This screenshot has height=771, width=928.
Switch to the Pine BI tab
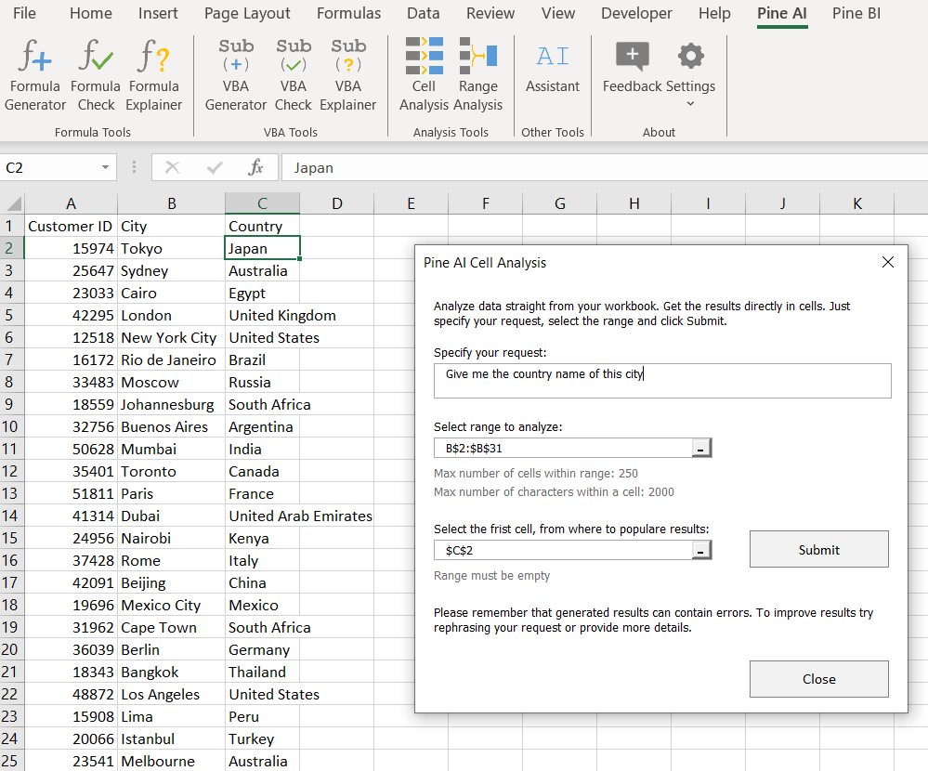pyautogui.click(x=856, y=13)
